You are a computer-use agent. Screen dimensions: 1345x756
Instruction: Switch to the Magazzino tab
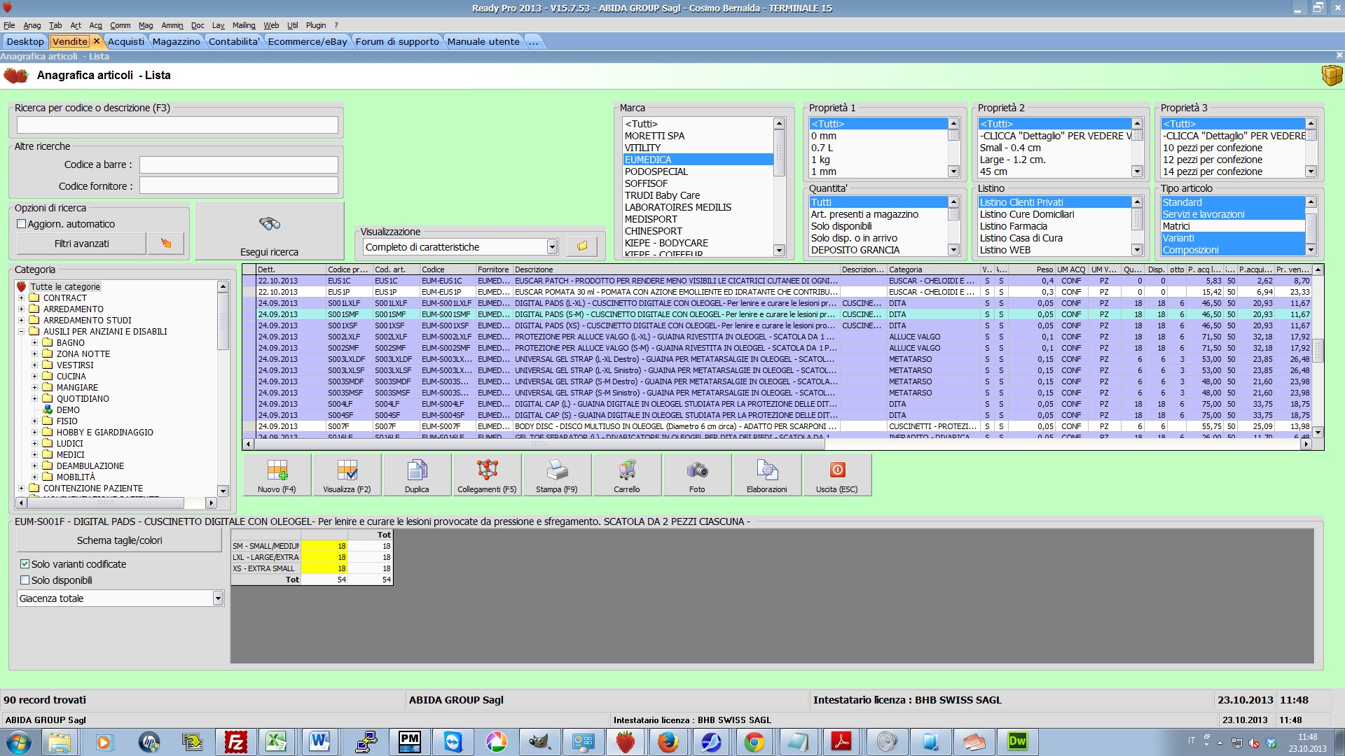coord(176,41)
